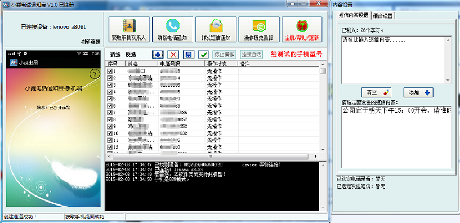Screen dimensions: 460x223
Task: Uncheck checkbox for row 8
Action: click(110, 119)
